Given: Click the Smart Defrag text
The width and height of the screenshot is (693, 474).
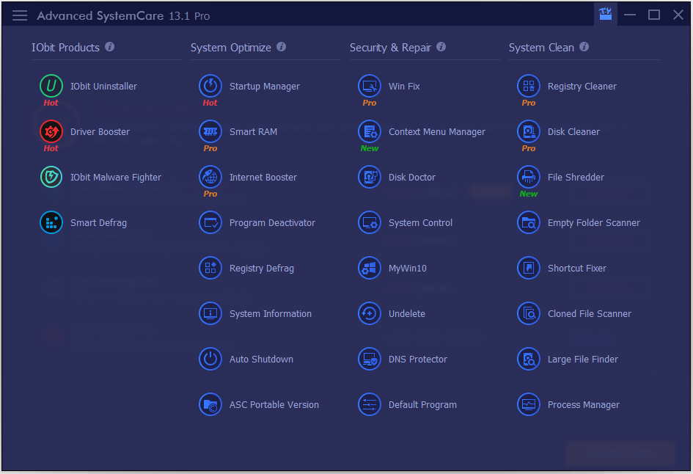Looking at the screenshot, I should point(98,223).
